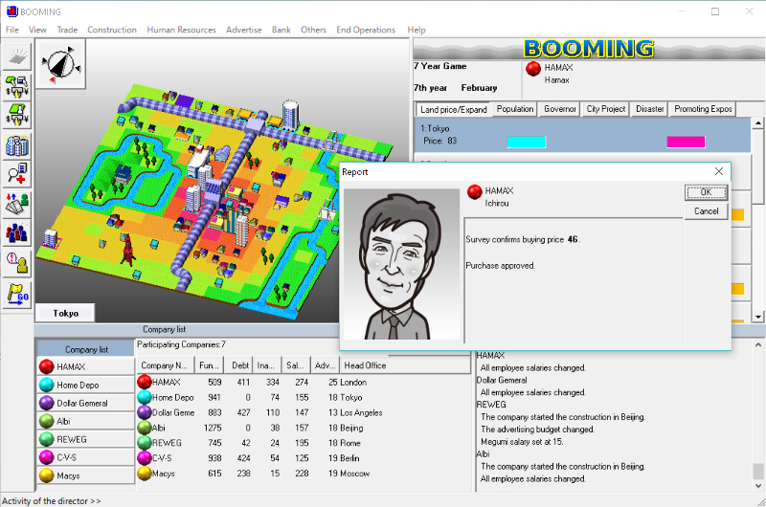The width and height of the screenshot is (766, 507).
Task: Open the Advertise menu
Action: [244, 30]
